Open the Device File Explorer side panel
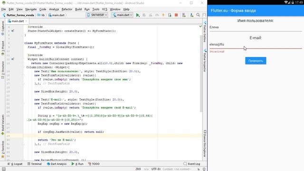304x171 pixels. pyautogui.click(x=205, y=143)
